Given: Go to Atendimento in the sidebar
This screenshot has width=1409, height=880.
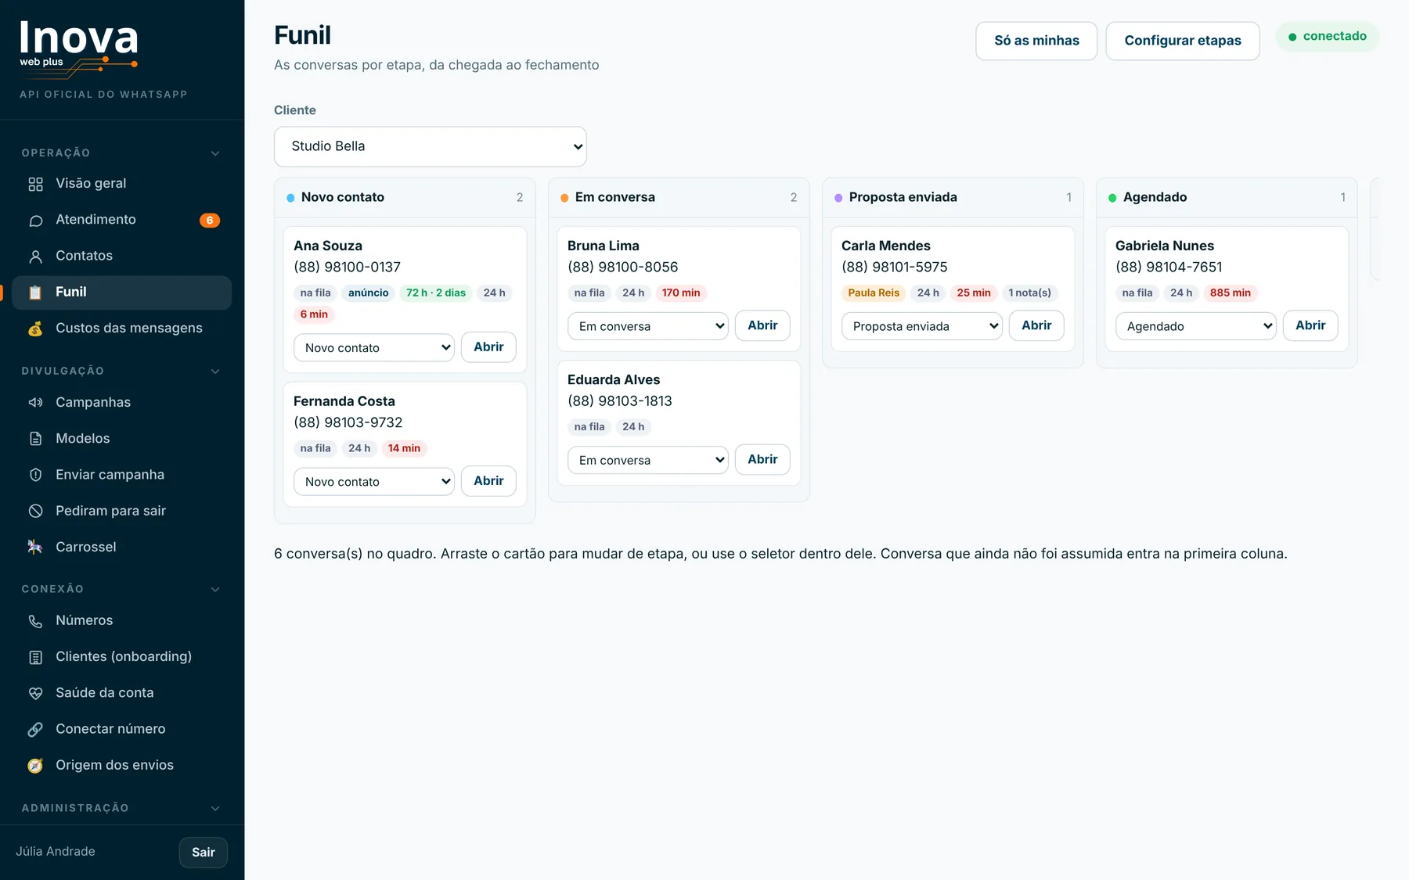Looking at the screenshot, I should pos(122,220).
